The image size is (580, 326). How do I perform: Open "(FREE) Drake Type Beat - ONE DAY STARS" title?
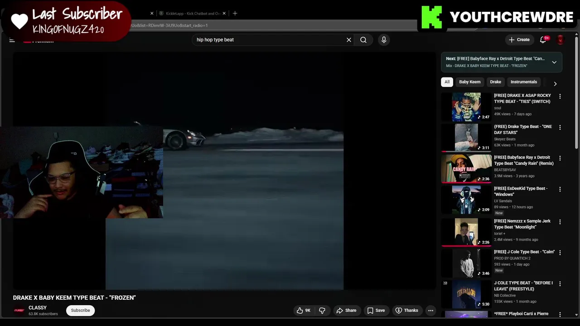click(x=523, y=129)
